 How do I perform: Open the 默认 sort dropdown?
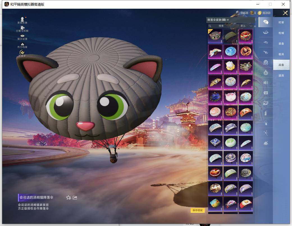click(246, 26)
